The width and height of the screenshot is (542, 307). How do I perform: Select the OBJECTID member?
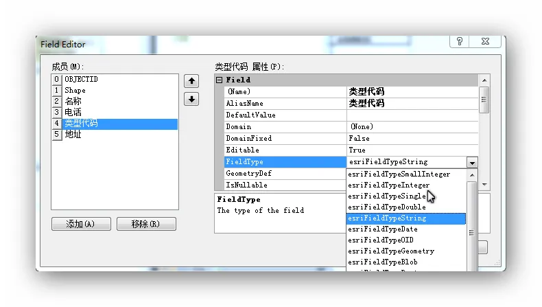tap(120, 79)
